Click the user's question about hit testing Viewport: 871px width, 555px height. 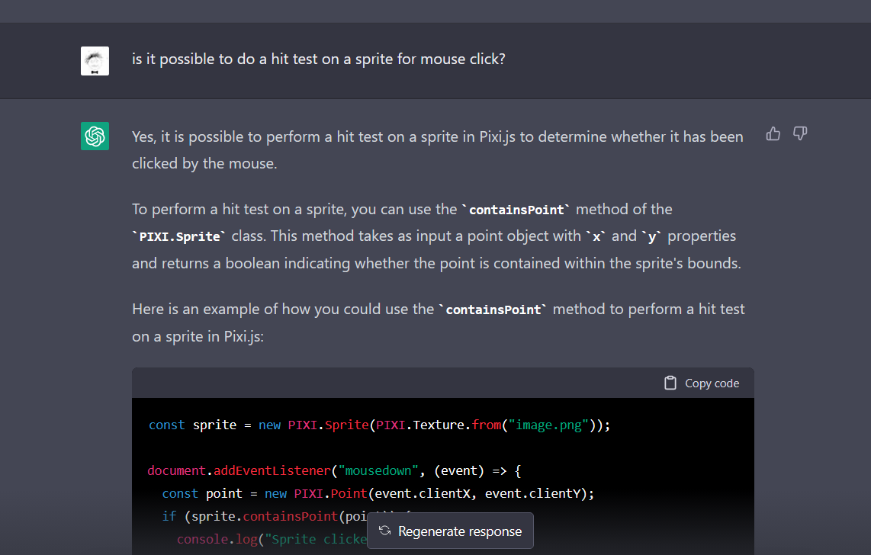(x=318, y=58)
